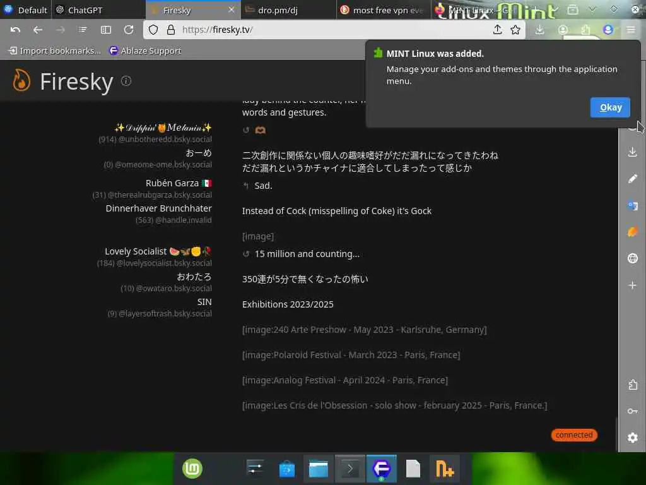Click the Okay button in add-on notification

[x=610, y=107]
